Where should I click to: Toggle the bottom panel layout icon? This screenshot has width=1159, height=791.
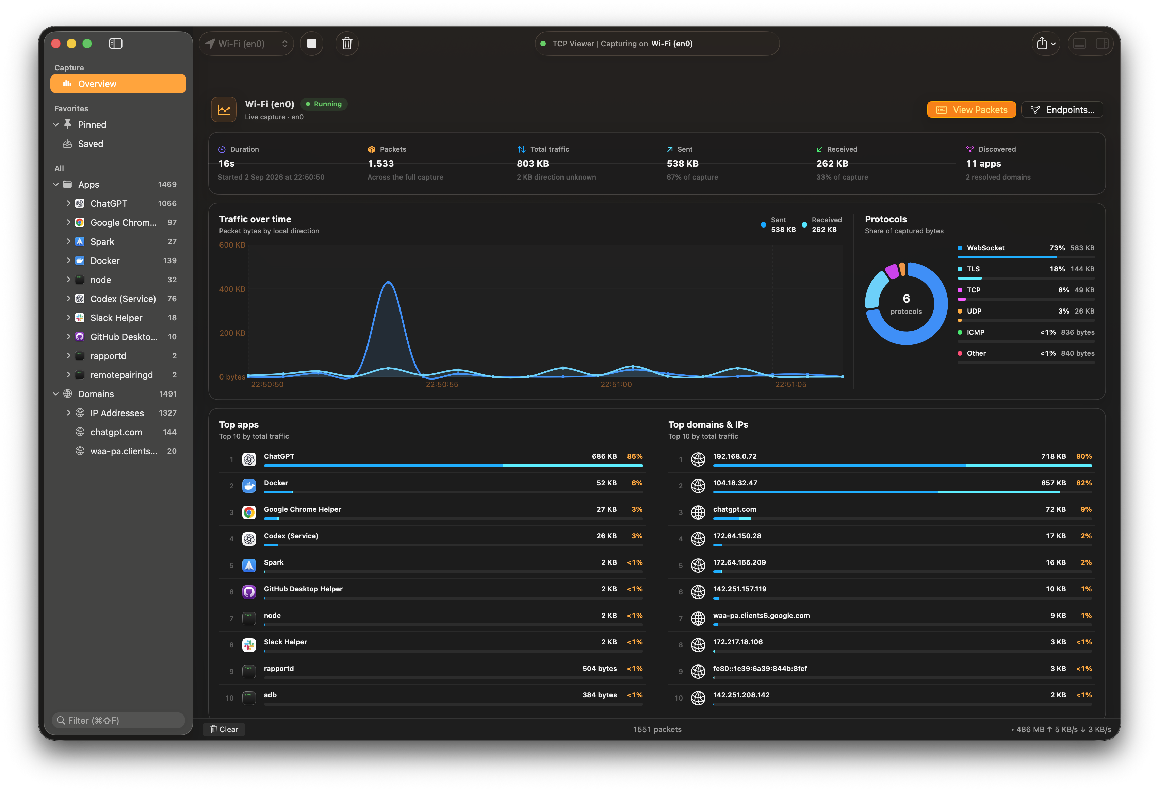1080,44
